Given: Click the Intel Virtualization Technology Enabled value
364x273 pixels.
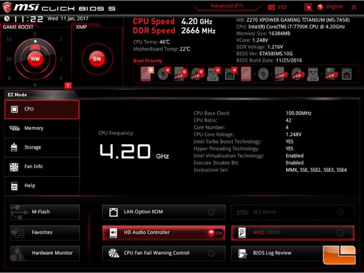Looking at the screenshot, I should pyautogui.click(x=295, y=156).
